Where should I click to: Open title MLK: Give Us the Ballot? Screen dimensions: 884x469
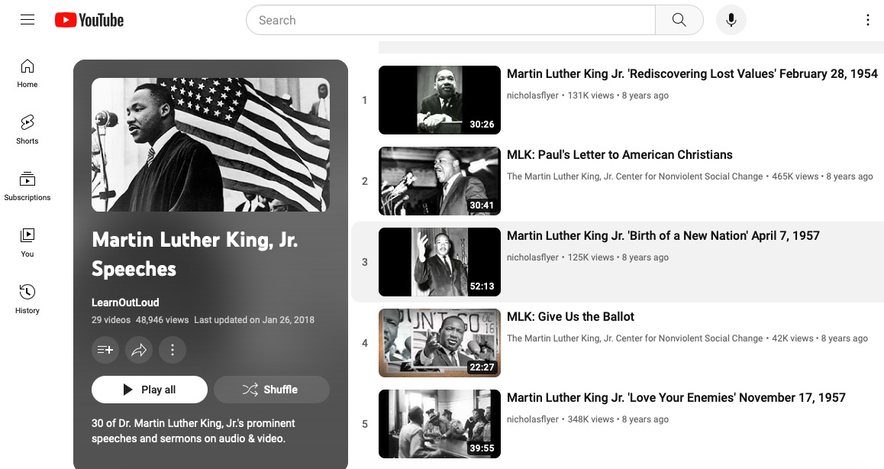tap(570, 317)
